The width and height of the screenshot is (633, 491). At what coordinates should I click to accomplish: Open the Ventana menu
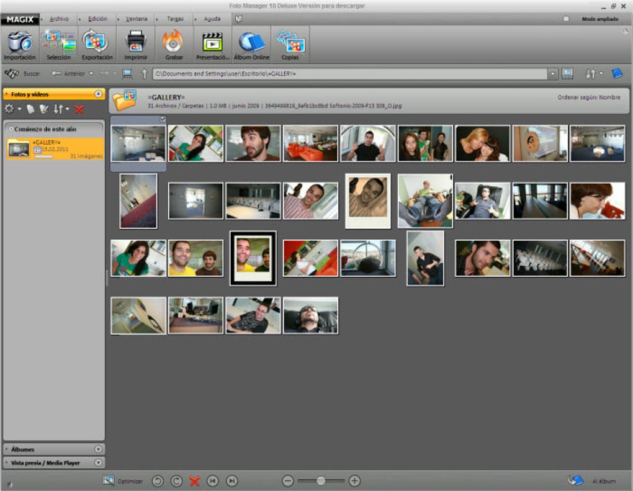pos(137,19)
